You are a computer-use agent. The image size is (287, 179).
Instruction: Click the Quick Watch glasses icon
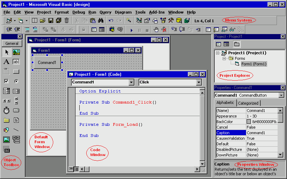pyautogui.click(x=232, y=30)
